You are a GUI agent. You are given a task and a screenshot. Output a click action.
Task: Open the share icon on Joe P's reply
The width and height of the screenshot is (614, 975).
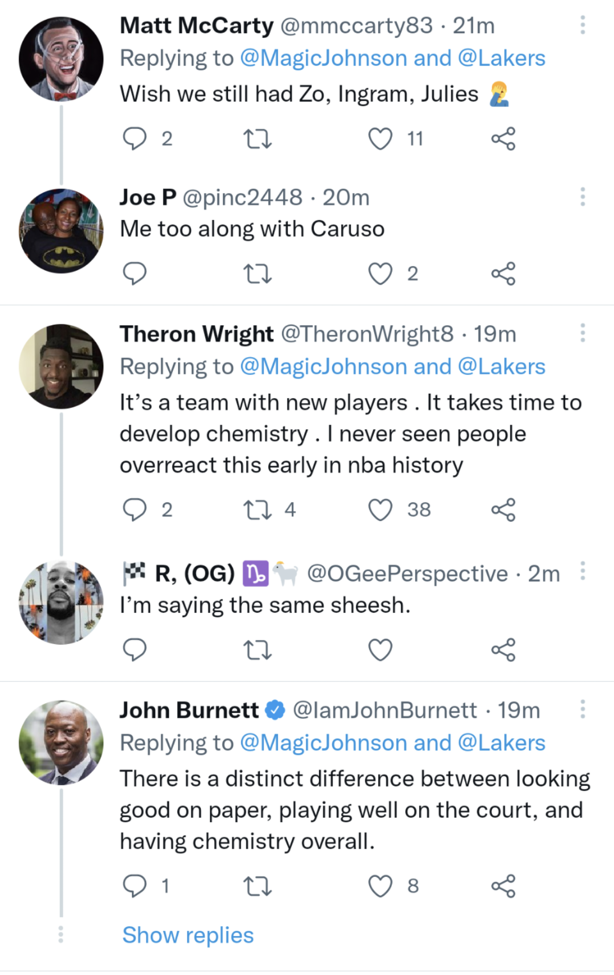click(504, 273)
